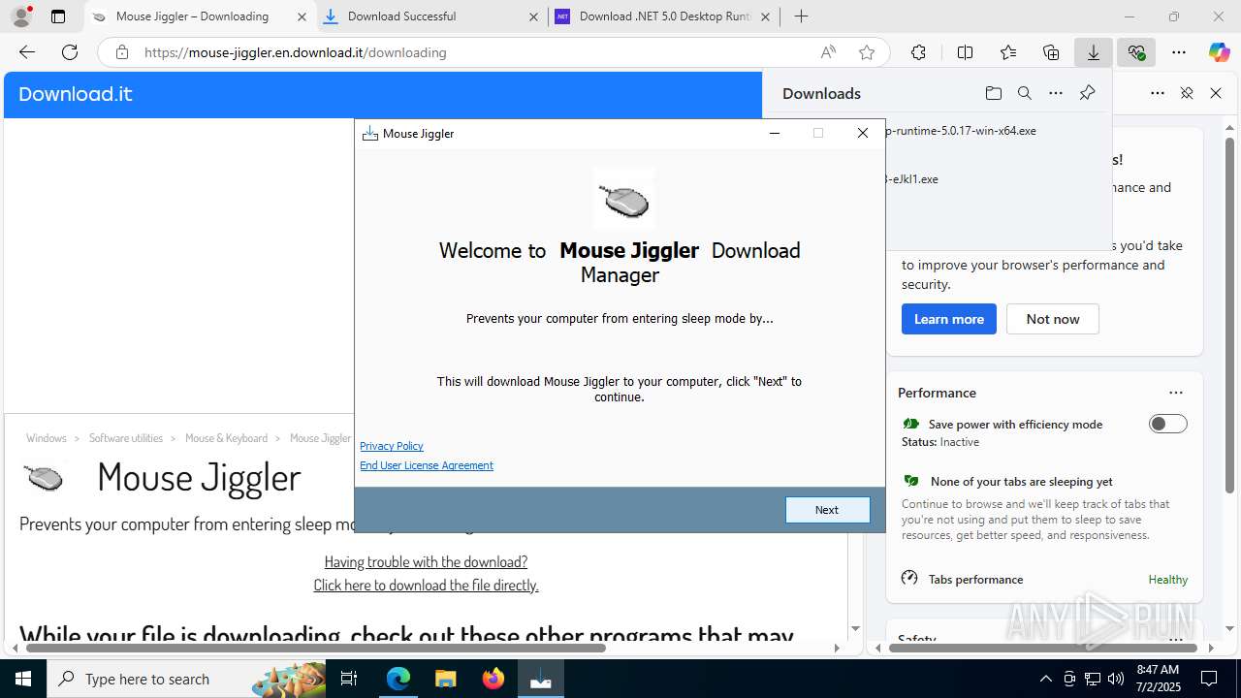Screen dimensions: 1241x698
Task: Refresh the current page
Action: click(70, 52)
